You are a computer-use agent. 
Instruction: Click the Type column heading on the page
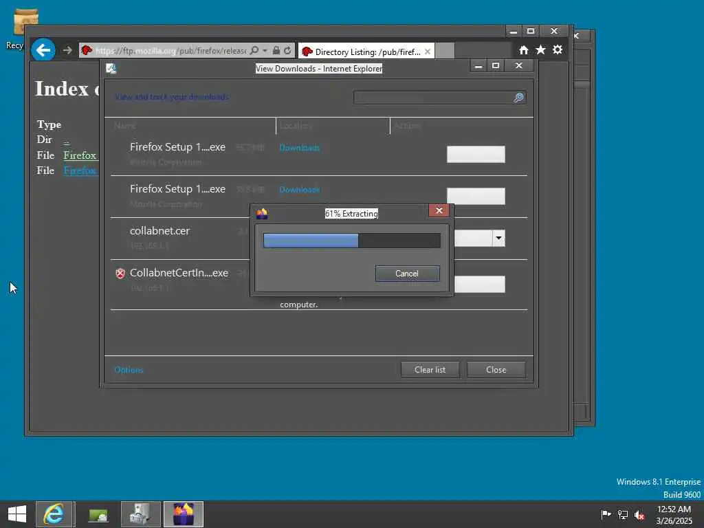[49, 124]
